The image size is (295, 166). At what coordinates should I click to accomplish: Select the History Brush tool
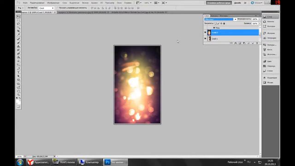tap(18, 50)
